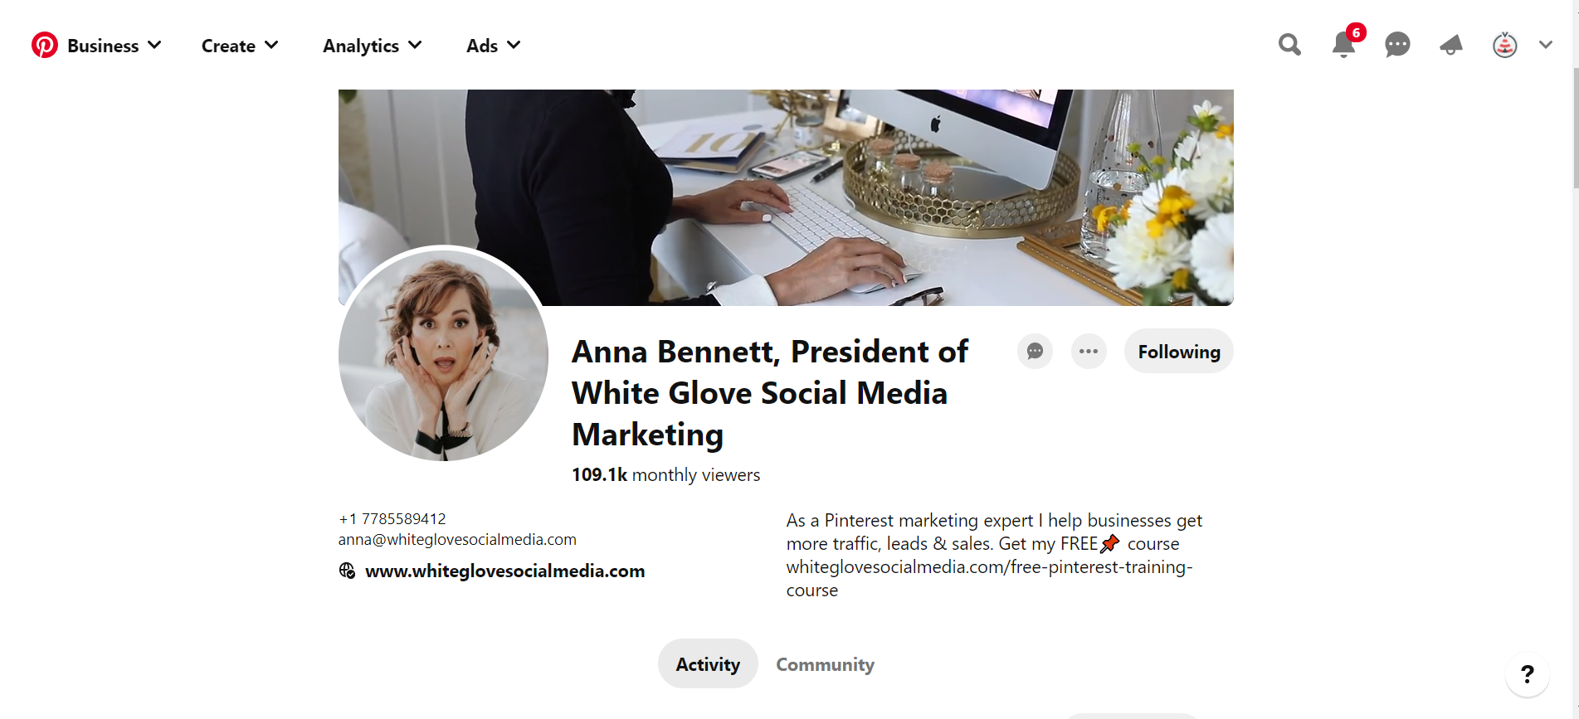Open the three-dot profile options menu

tap(1089, 352)
